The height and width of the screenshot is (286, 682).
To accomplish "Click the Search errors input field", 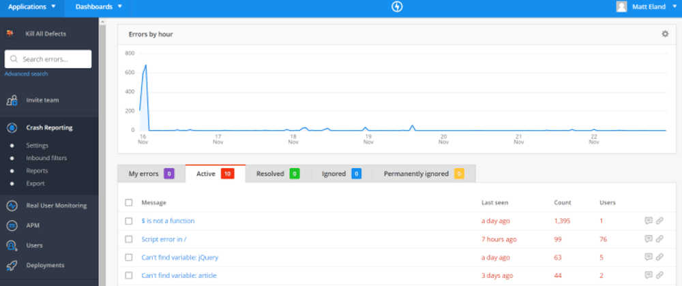I will click(x=48, y=59).
